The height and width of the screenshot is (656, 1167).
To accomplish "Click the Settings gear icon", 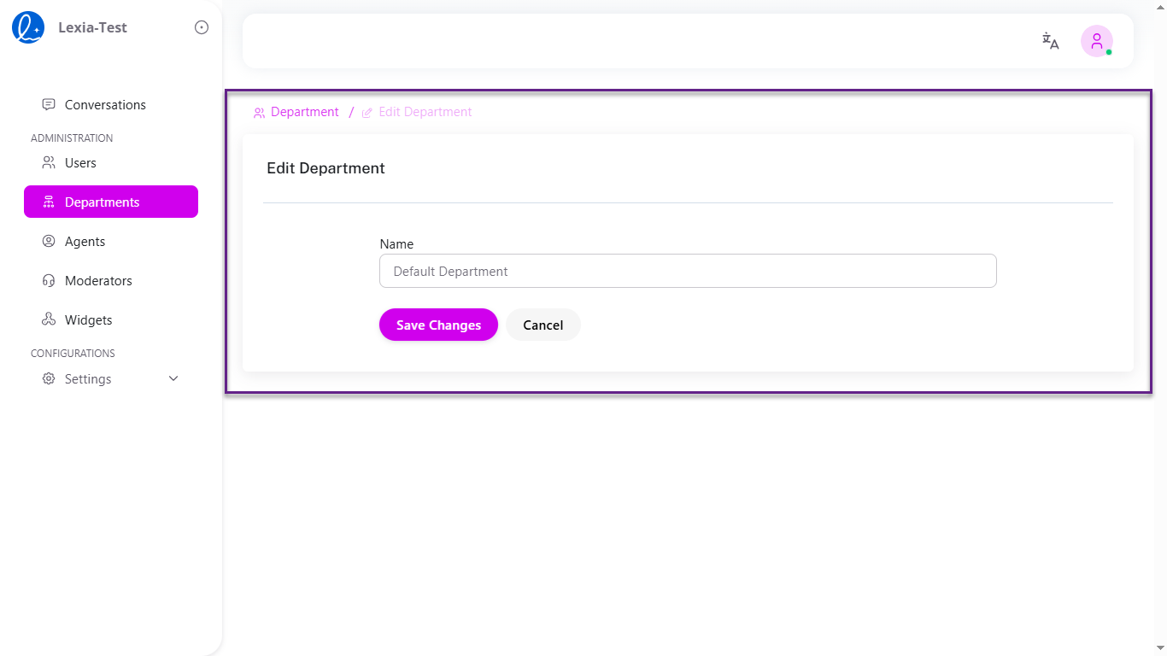I will tap(49, 378).
